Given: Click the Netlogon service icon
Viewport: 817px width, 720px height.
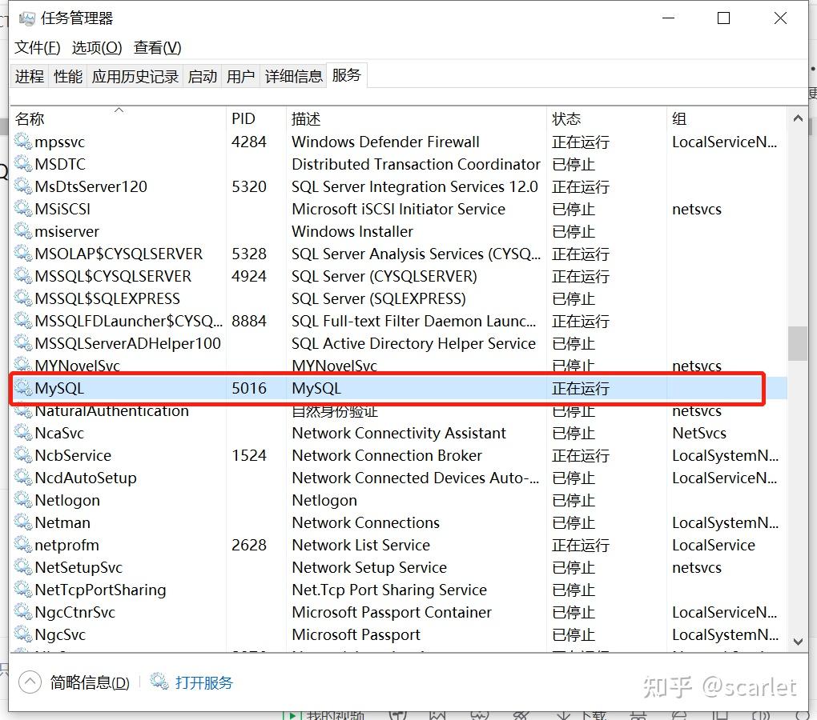Looking at the screenshot, I should 24,500.
